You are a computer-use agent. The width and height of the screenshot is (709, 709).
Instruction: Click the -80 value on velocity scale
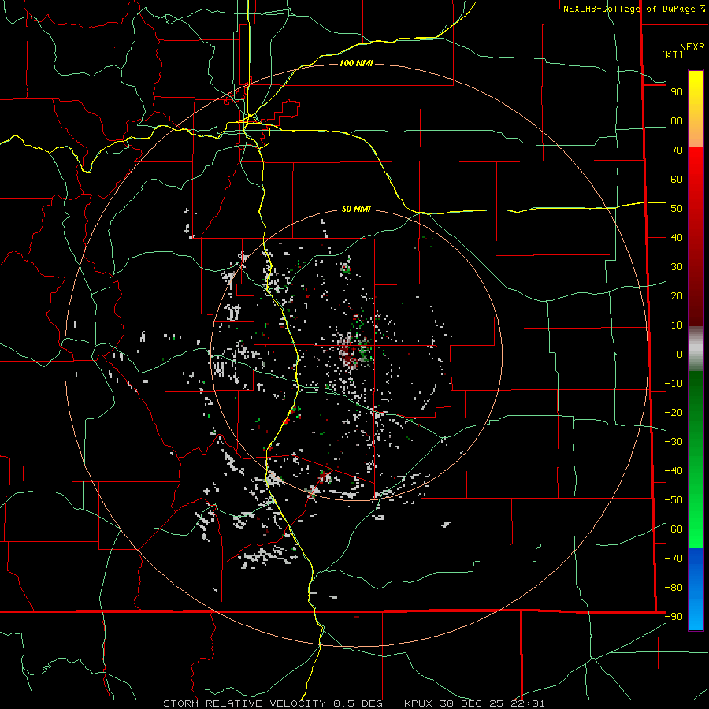point(674,588)
